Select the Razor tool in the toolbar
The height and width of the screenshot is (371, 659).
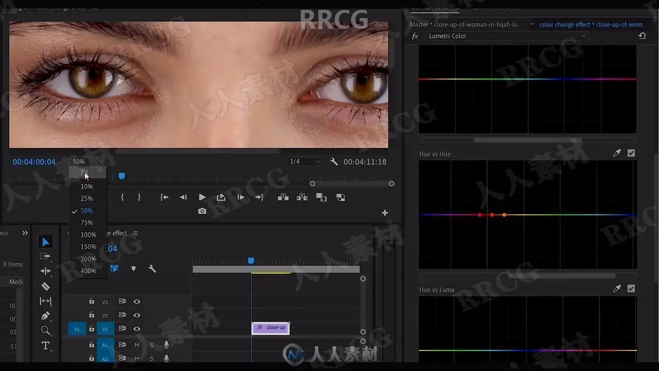point(46,286)
